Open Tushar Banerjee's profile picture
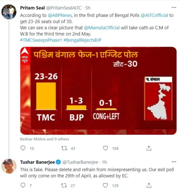 pos(9,166)
